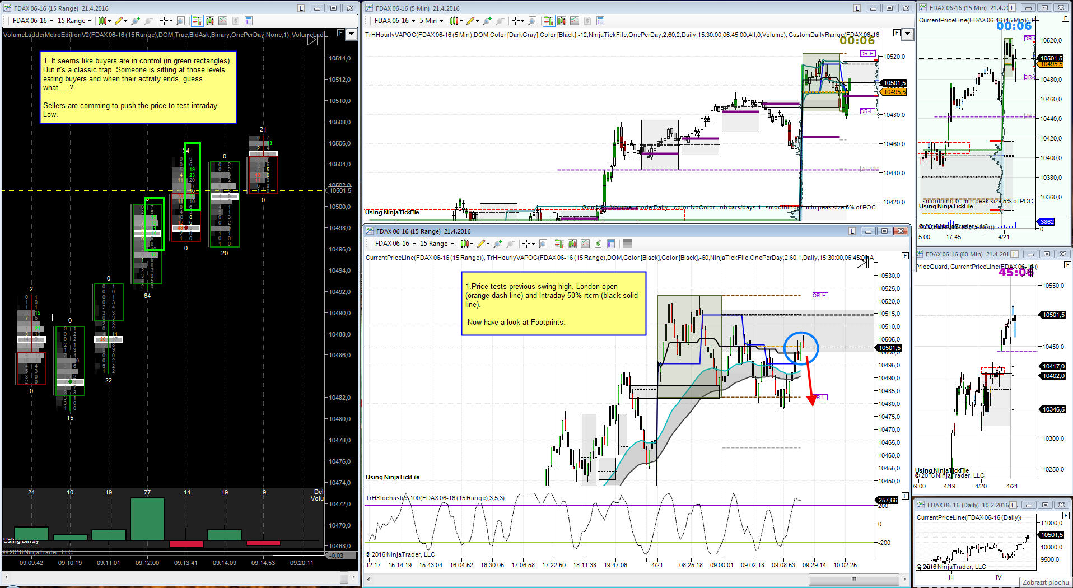Expand FDAX 06-16 instrument dropdown, left Range chart
This screenshot has width=1073, height=588.
[x=33, y=21]
